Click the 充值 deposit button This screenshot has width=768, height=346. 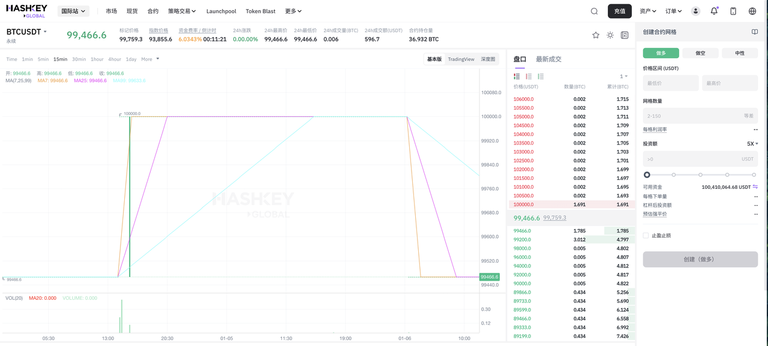619,11
